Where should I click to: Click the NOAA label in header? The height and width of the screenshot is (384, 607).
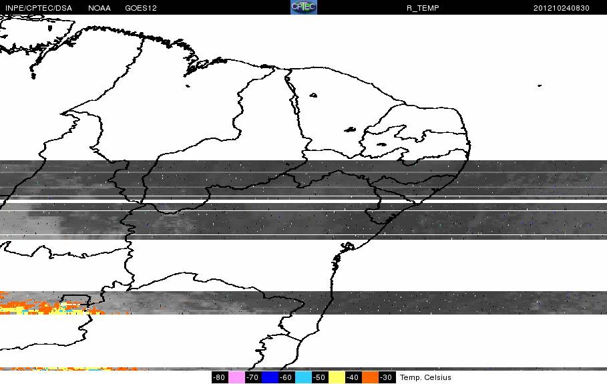point(99,8)
